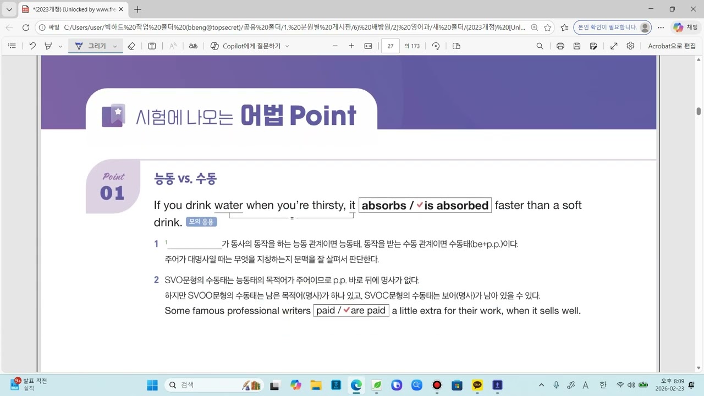Click the scrollbar down arrow

(x=698, y=368)
